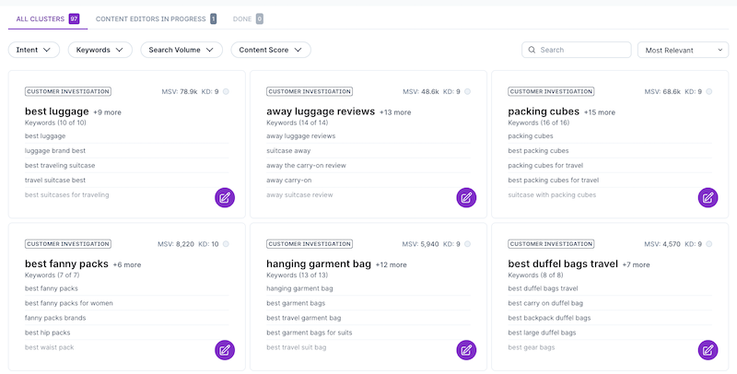The height and width of the screenshot is (374, 737).
Task: Click keyword 'travel suitcase best'
Action: 55,180
